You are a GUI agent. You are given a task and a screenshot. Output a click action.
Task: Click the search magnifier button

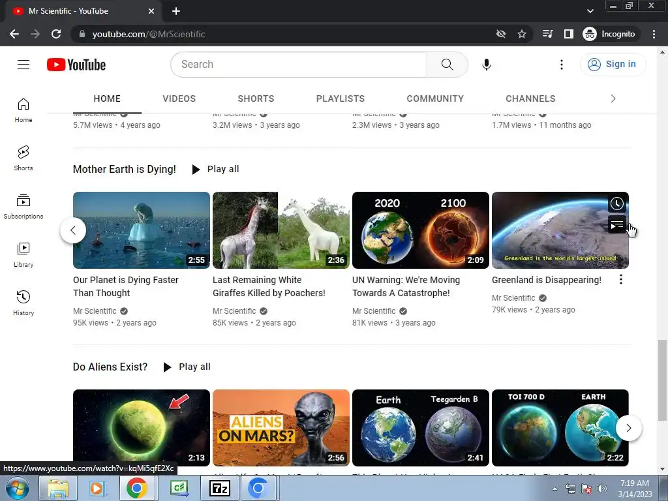pyautogui.click(x=447, y=65)
